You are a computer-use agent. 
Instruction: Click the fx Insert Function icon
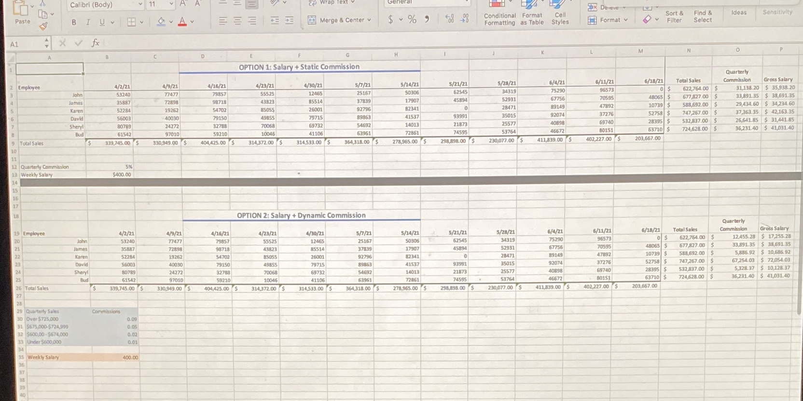click(x=96, y=43)
